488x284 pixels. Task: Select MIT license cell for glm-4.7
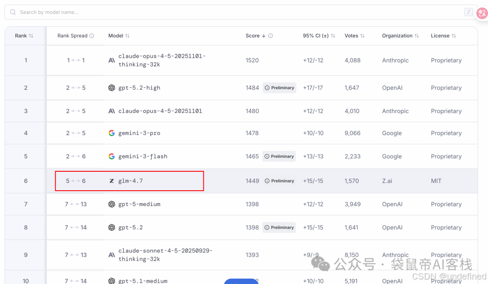point(436,181)
